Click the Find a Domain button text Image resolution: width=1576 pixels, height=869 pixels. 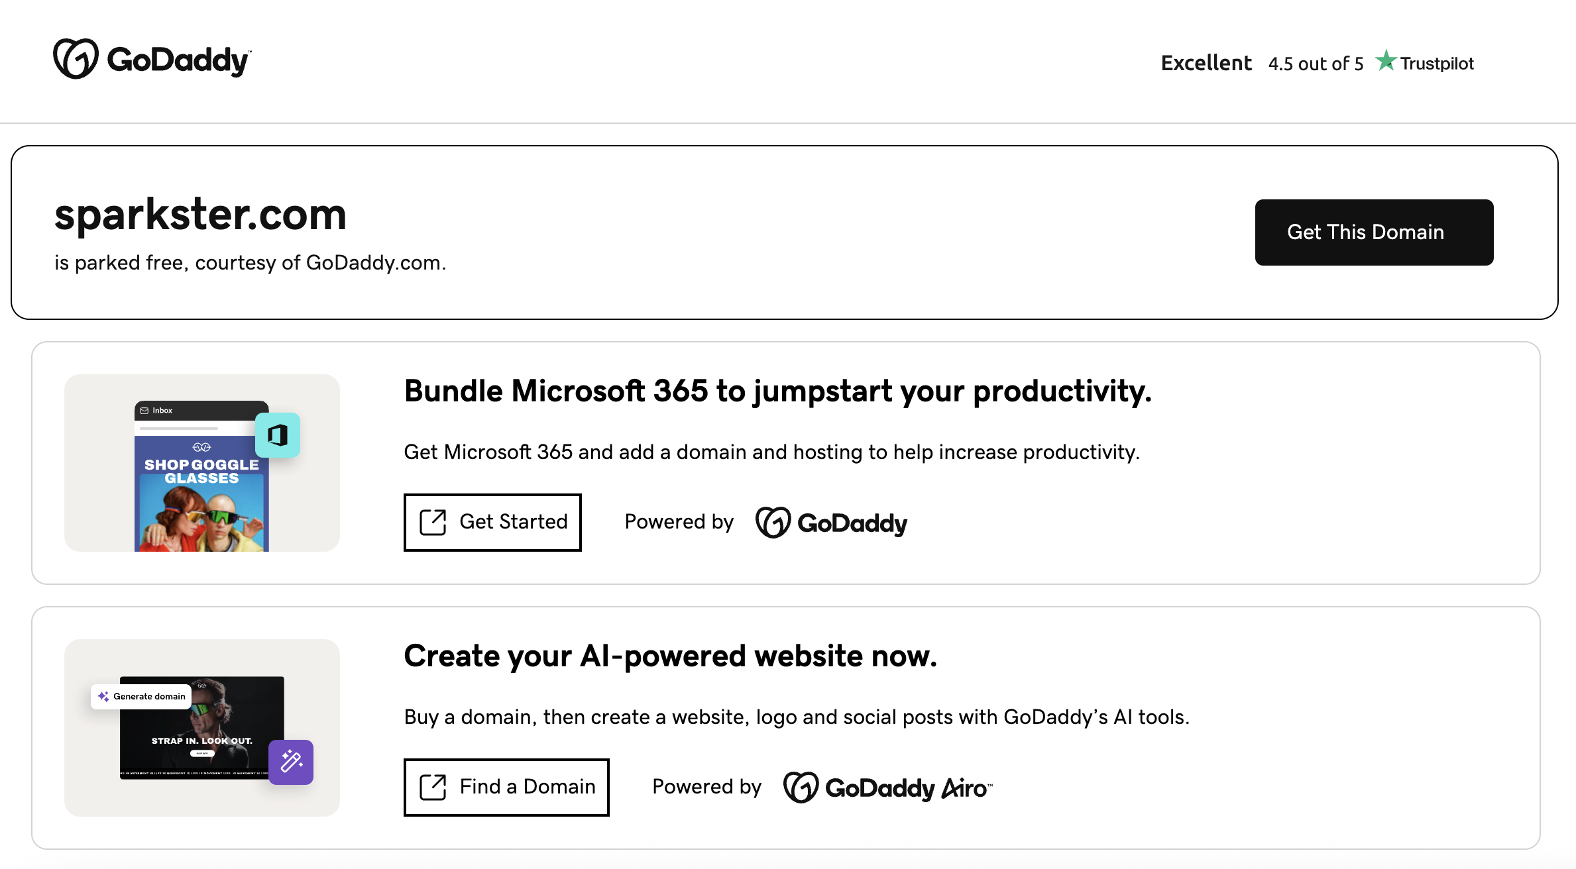(x=528, y=787)
